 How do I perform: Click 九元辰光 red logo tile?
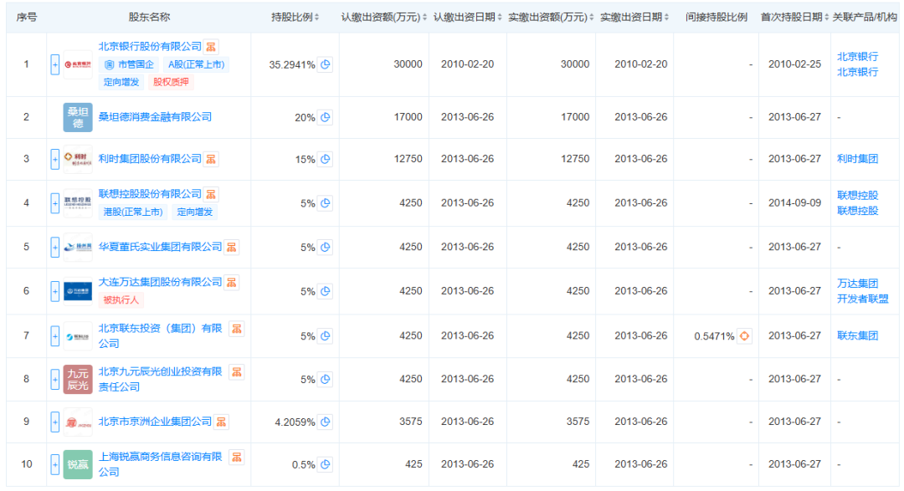click(78, 380)
